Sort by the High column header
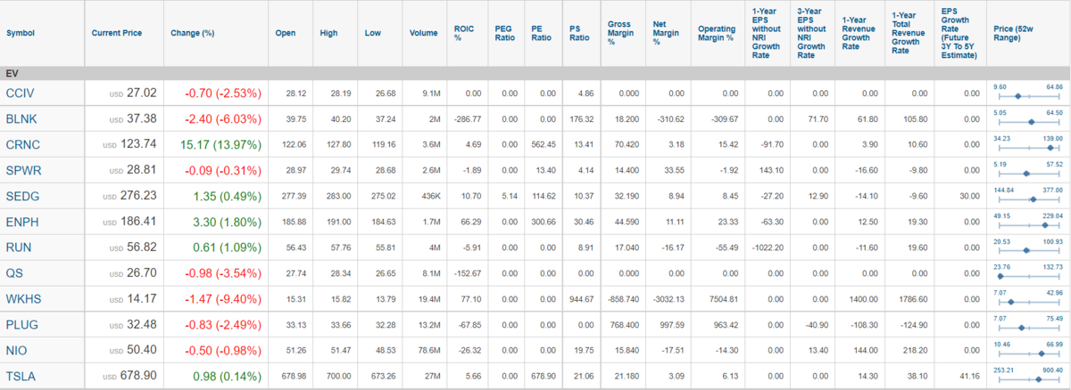This screenshot has height=390, width=1071. 328,33
